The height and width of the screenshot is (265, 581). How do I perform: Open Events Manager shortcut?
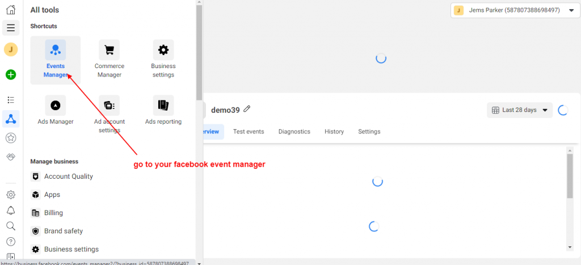[x=55, y=60]
